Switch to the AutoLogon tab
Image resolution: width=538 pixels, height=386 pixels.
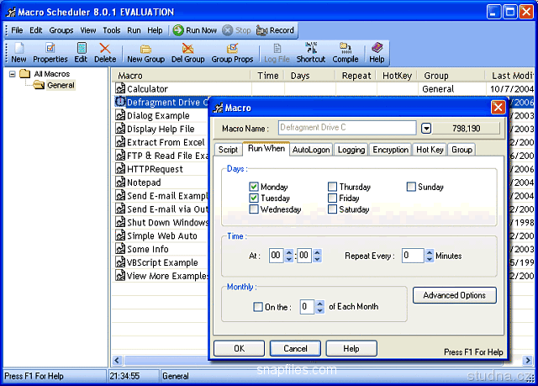[x=312, y=150]
